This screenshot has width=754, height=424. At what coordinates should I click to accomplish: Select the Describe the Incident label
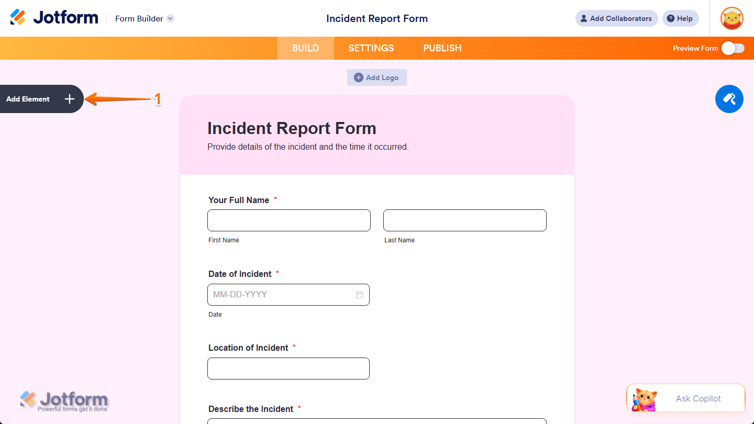click(251, 409)
